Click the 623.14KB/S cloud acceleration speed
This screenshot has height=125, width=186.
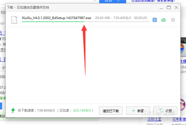82,111
